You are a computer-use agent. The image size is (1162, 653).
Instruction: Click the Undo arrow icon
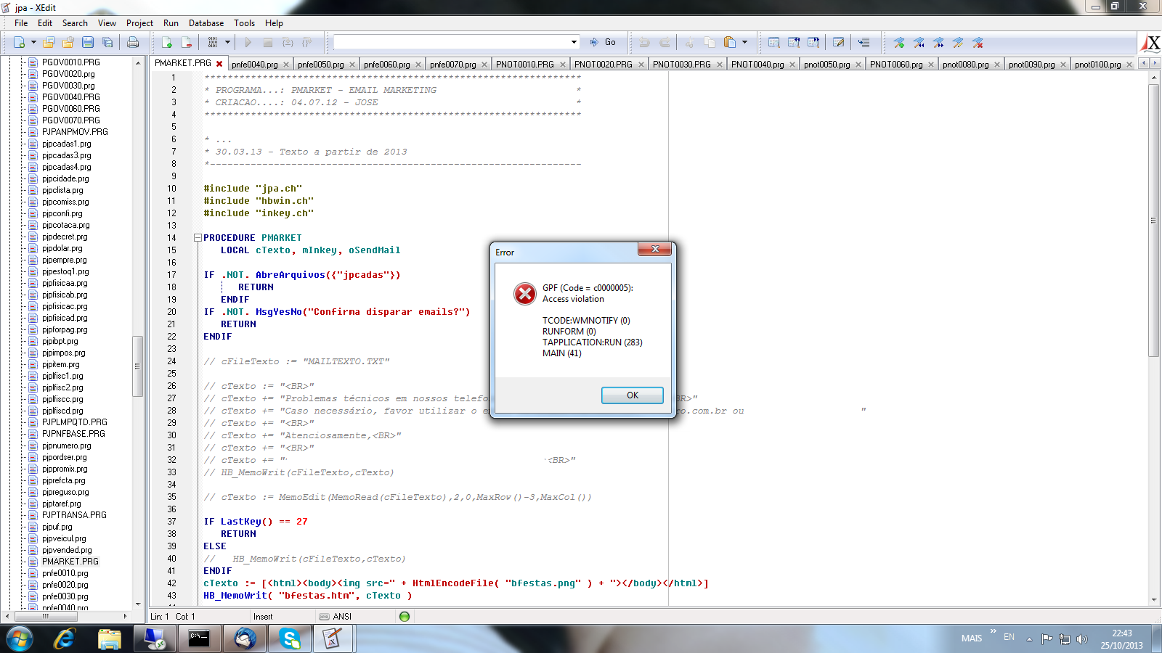[x=644, y=43]
